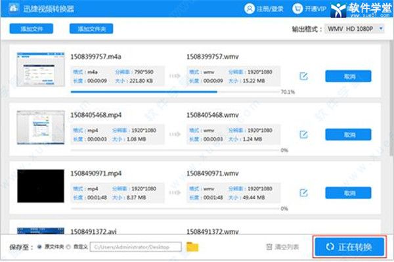Click the 注册/登录 link text
This screenshot has width=394, height=262.
pyautogui.click(x=270, y=9)
